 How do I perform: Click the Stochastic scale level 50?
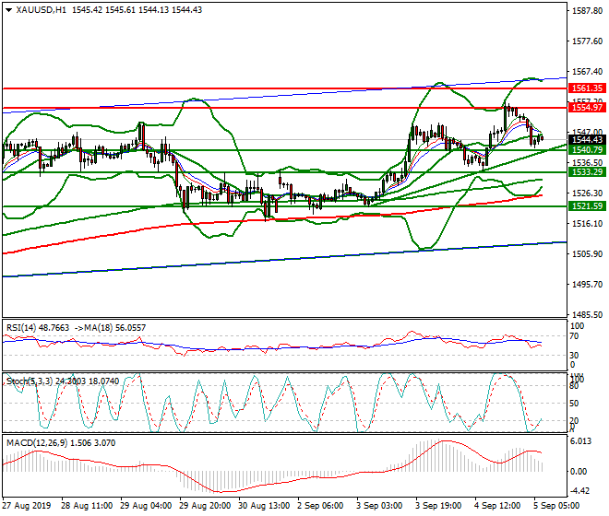click(x=574, y=404)
